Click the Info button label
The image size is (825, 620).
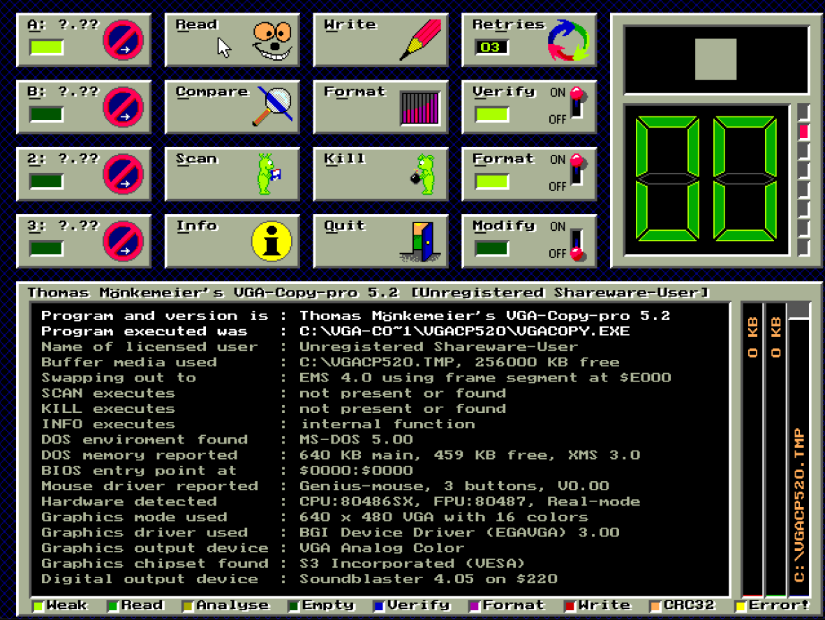(x=196, y=225)
